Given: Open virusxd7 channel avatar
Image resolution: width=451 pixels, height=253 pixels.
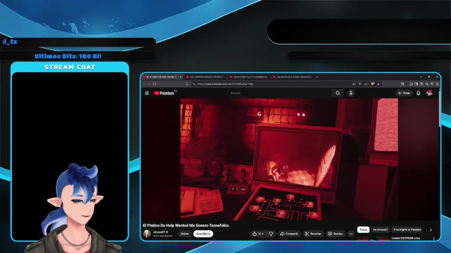Looking at the screenshot, I should point(147,234).
